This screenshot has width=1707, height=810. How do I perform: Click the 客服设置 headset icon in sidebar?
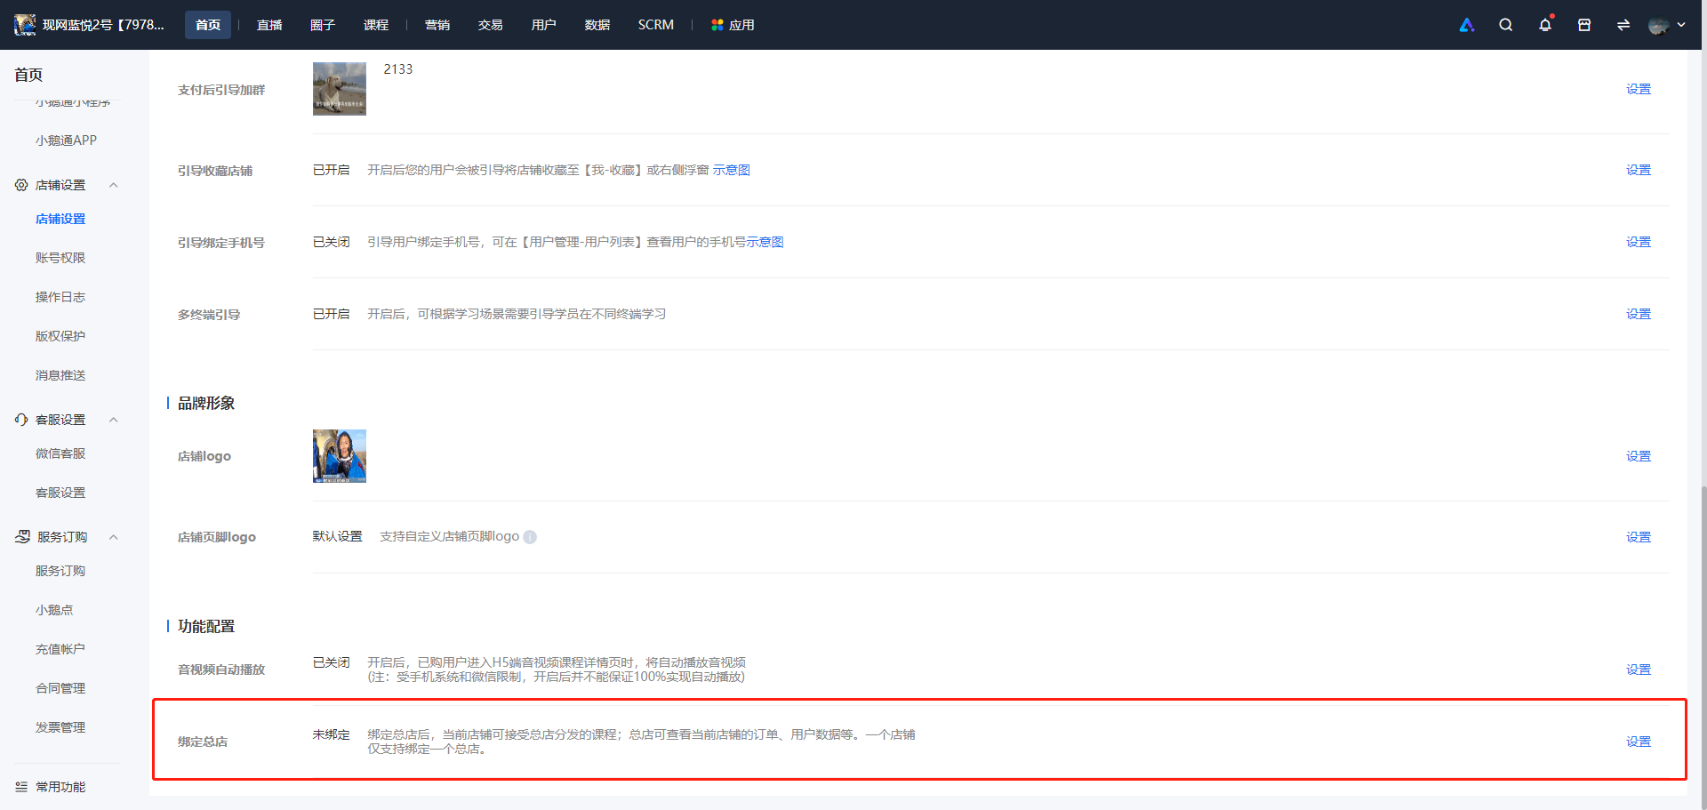pyautogui.click(x=21, y=420)
